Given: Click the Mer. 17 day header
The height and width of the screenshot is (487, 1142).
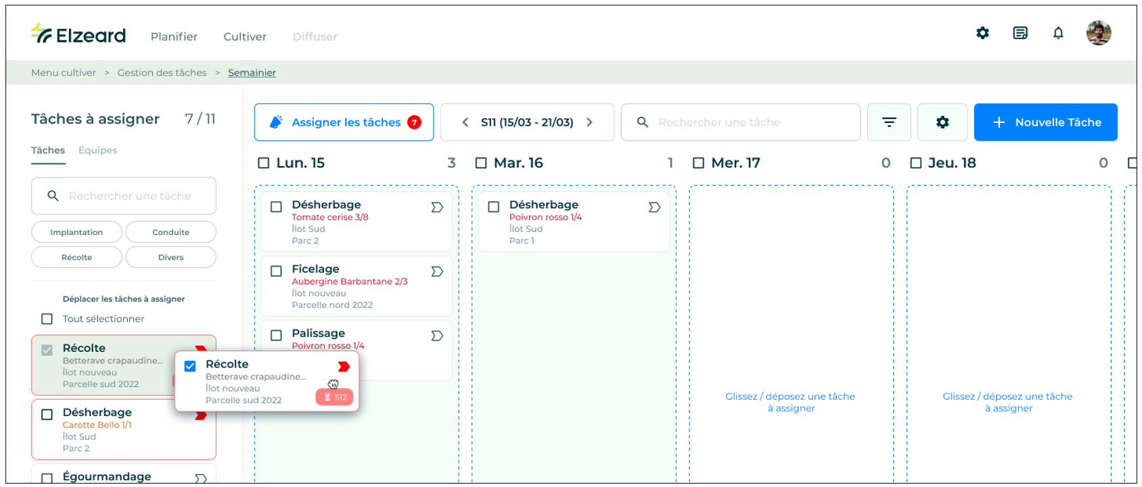Looking at the screenshot, I should click(x=735, y=163).
